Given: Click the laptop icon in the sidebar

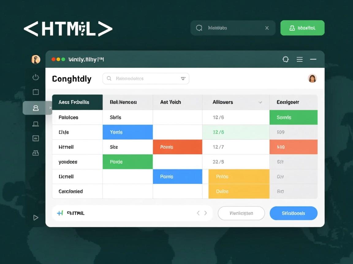Looking at the screenshot, I should coord(36,124).
